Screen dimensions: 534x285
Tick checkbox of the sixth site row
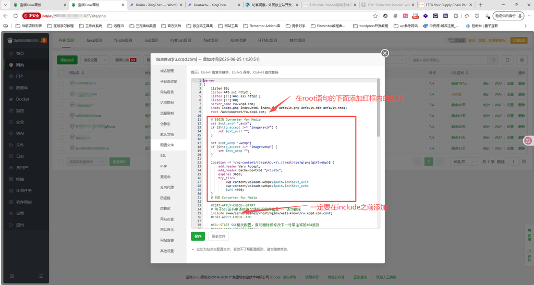point(62,138)
